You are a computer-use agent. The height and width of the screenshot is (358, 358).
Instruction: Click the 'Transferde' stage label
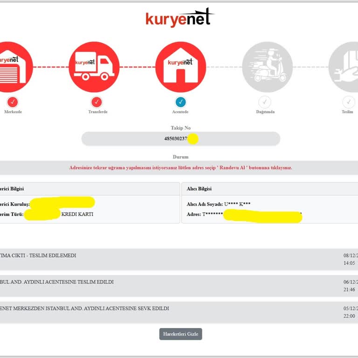98,112
